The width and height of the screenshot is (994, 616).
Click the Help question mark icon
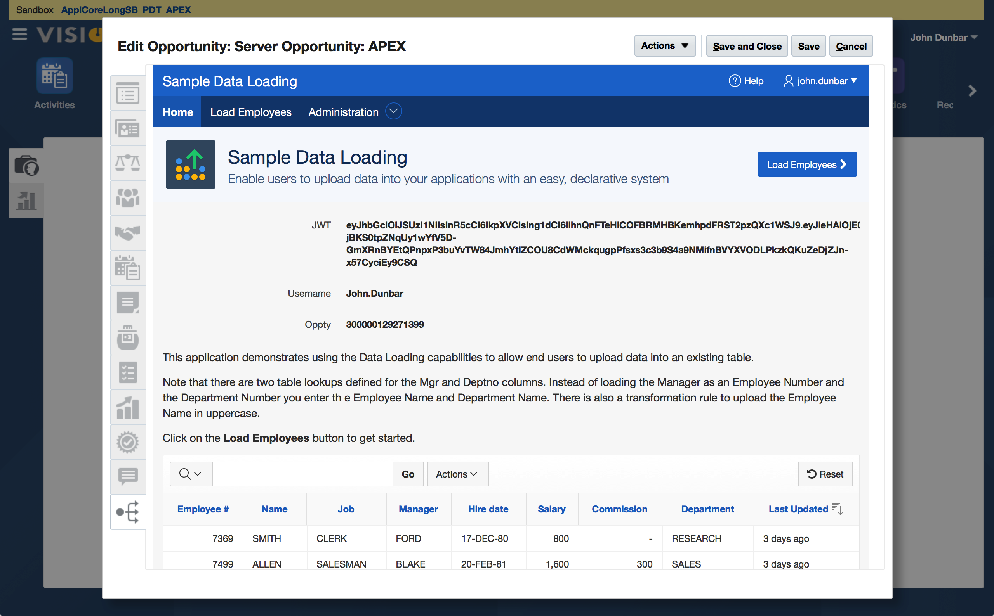(x=734, y=81)
